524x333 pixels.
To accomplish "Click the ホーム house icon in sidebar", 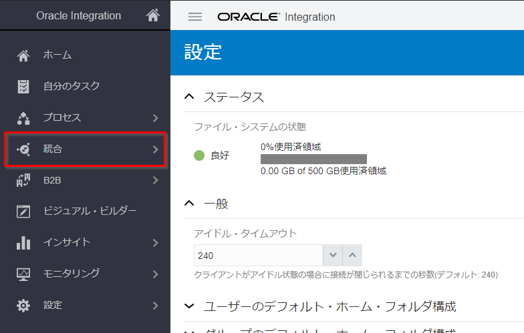I will (x=23, y=55).
